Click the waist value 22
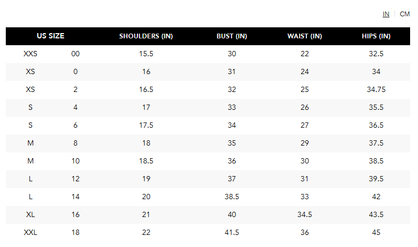The width and height of the screenshot is (418, 247). (x=304, y=54)
